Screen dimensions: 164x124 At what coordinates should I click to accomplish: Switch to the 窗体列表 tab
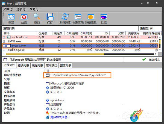pyautogui.click(x=66, y=66)
